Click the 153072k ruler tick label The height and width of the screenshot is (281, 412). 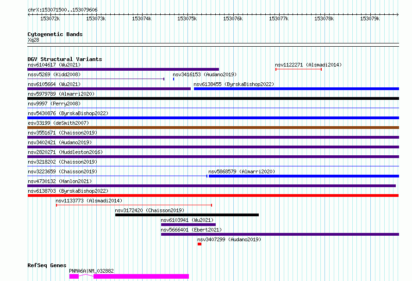(50, 18)
